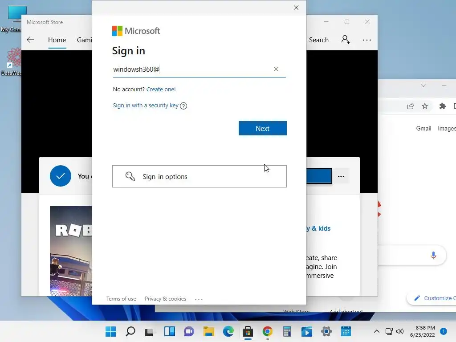Switch to the Gaming tab in Store

pos(84,40)
